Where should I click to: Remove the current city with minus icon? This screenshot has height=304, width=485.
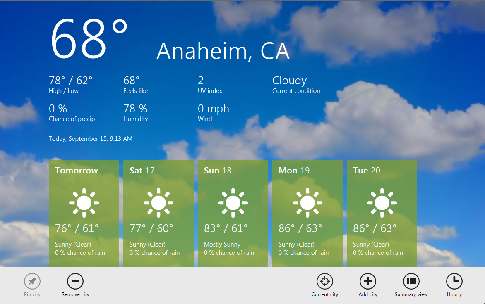click(75, 281)
